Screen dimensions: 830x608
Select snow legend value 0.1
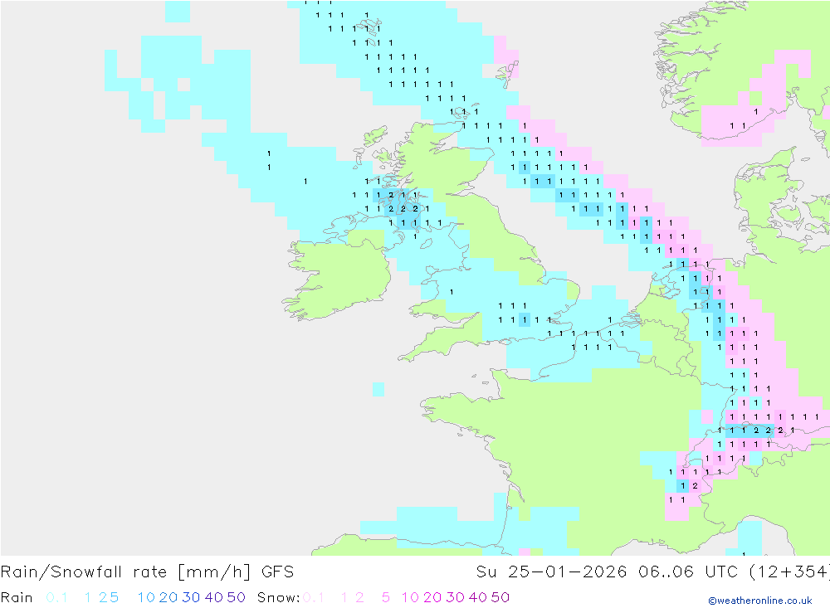314,597
